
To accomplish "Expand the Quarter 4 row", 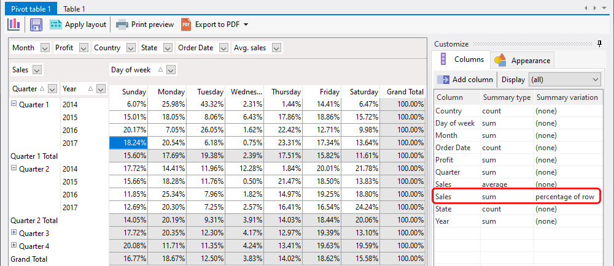I will click(14, 246).
